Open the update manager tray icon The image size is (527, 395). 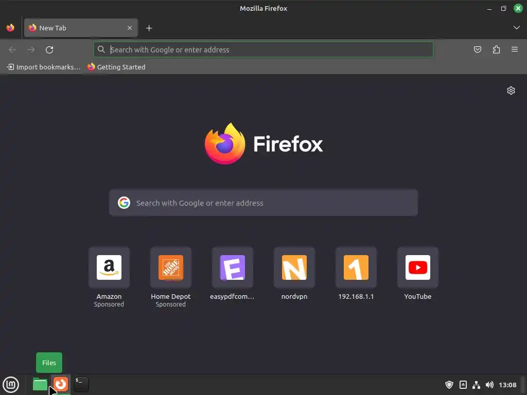(x=463, y=385)
